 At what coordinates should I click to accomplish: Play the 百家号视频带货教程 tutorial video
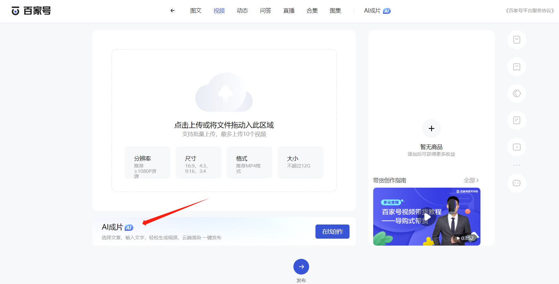[x=427, y=217]
